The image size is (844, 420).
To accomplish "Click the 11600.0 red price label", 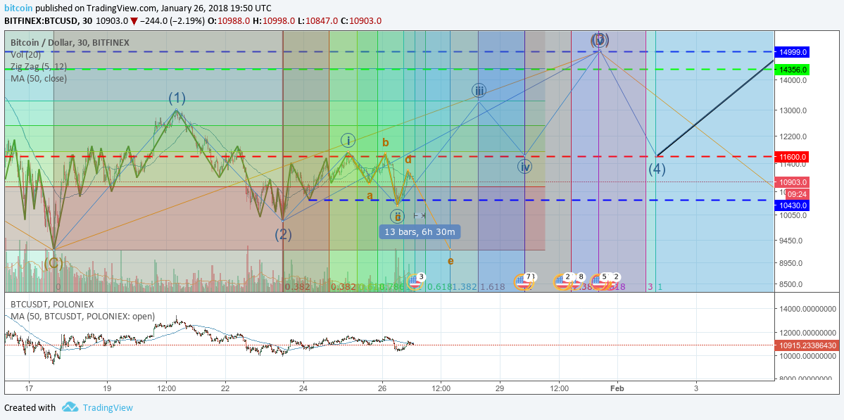I will click(x=793, y=156).
